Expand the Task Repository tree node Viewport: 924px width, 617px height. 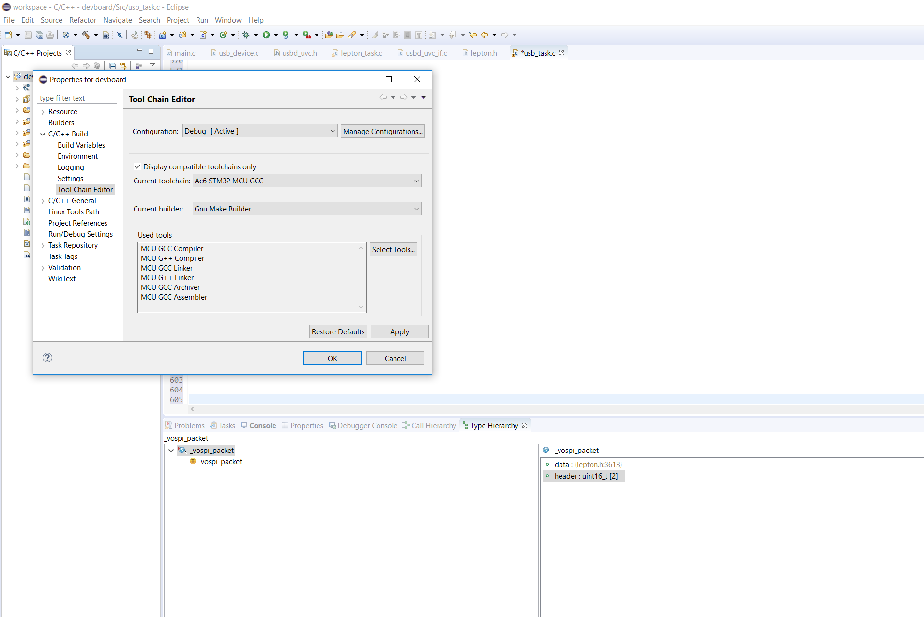(43, 245)
